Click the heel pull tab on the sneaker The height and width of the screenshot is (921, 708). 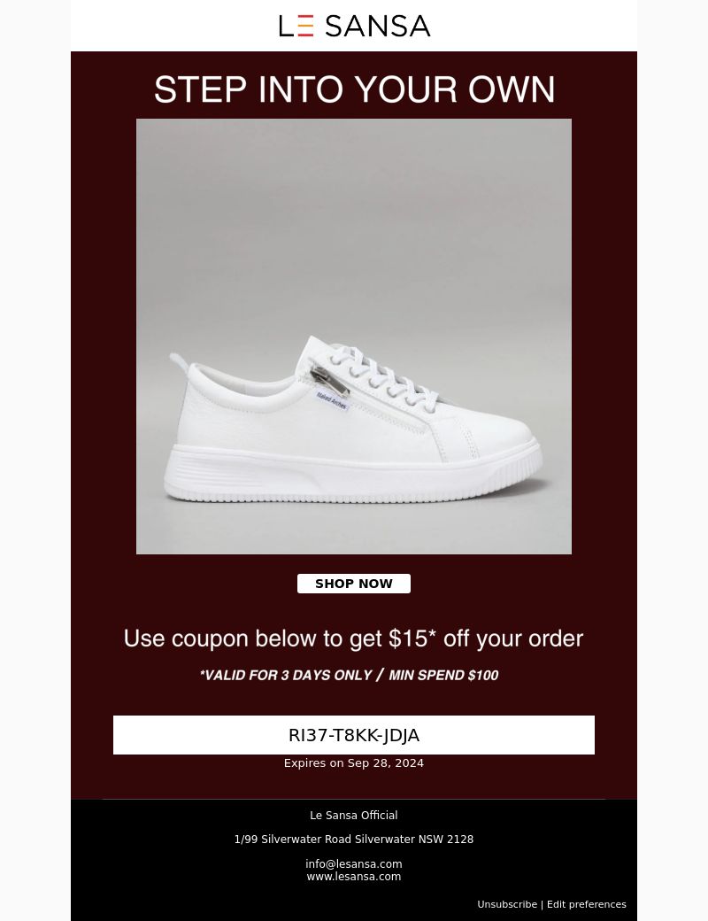(179, 362)
